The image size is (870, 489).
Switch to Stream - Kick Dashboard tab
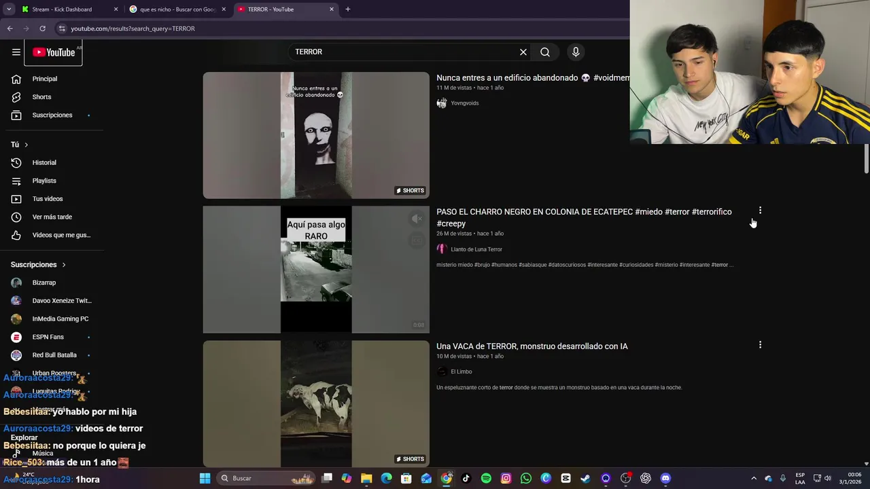(62, 10)
